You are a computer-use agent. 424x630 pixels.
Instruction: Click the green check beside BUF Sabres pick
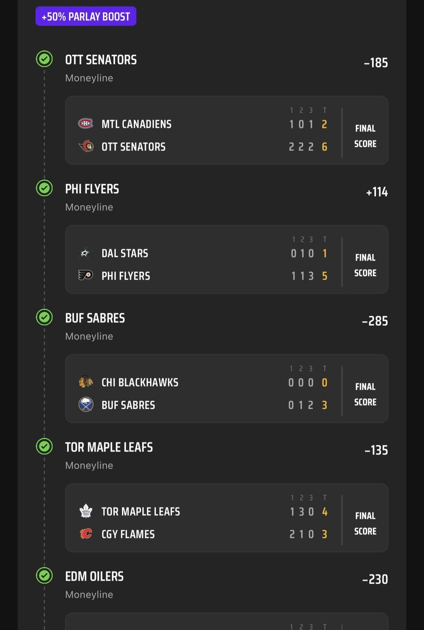[x=44, y=317]
